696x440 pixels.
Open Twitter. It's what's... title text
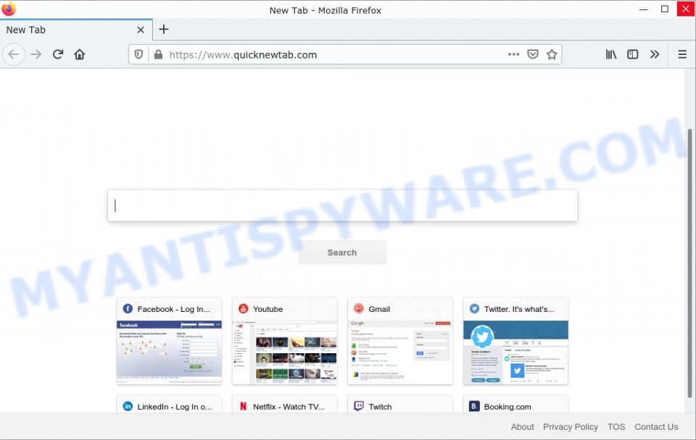tap(519, 309)
